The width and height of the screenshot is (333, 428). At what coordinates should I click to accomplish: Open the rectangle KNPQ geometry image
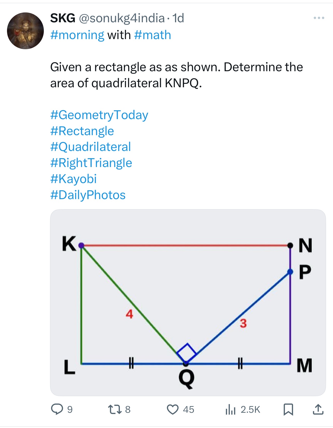188,302
